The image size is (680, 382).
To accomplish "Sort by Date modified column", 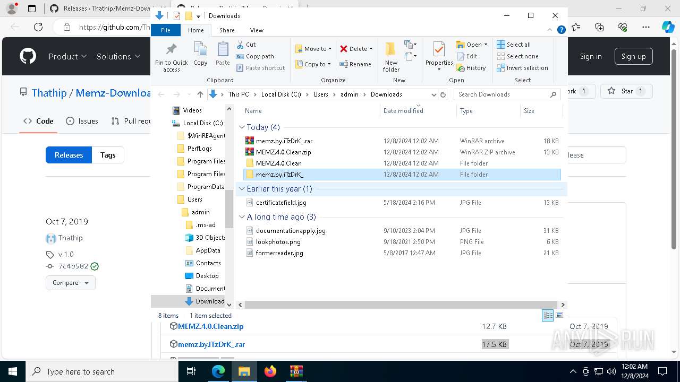I will (x=418, y=111).
